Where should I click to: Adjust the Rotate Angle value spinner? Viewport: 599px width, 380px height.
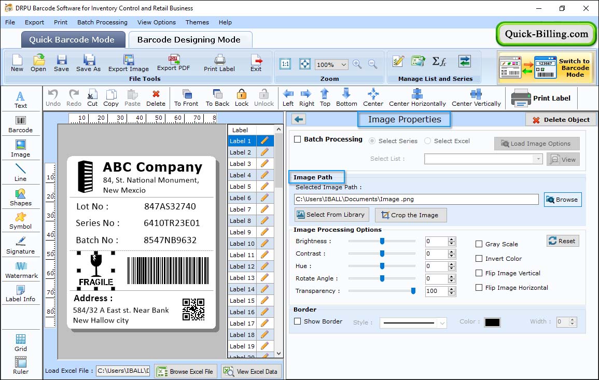pyautogui.click(x=452, y=279)
